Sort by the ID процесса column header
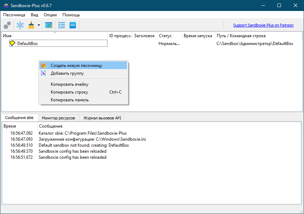The height and width of the screenshot is (214, 304). (x=120, y=36)
